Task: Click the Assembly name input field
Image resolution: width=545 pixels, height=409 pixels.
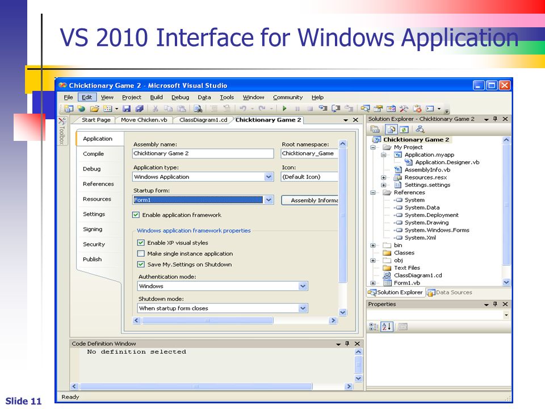Action: 203,153
